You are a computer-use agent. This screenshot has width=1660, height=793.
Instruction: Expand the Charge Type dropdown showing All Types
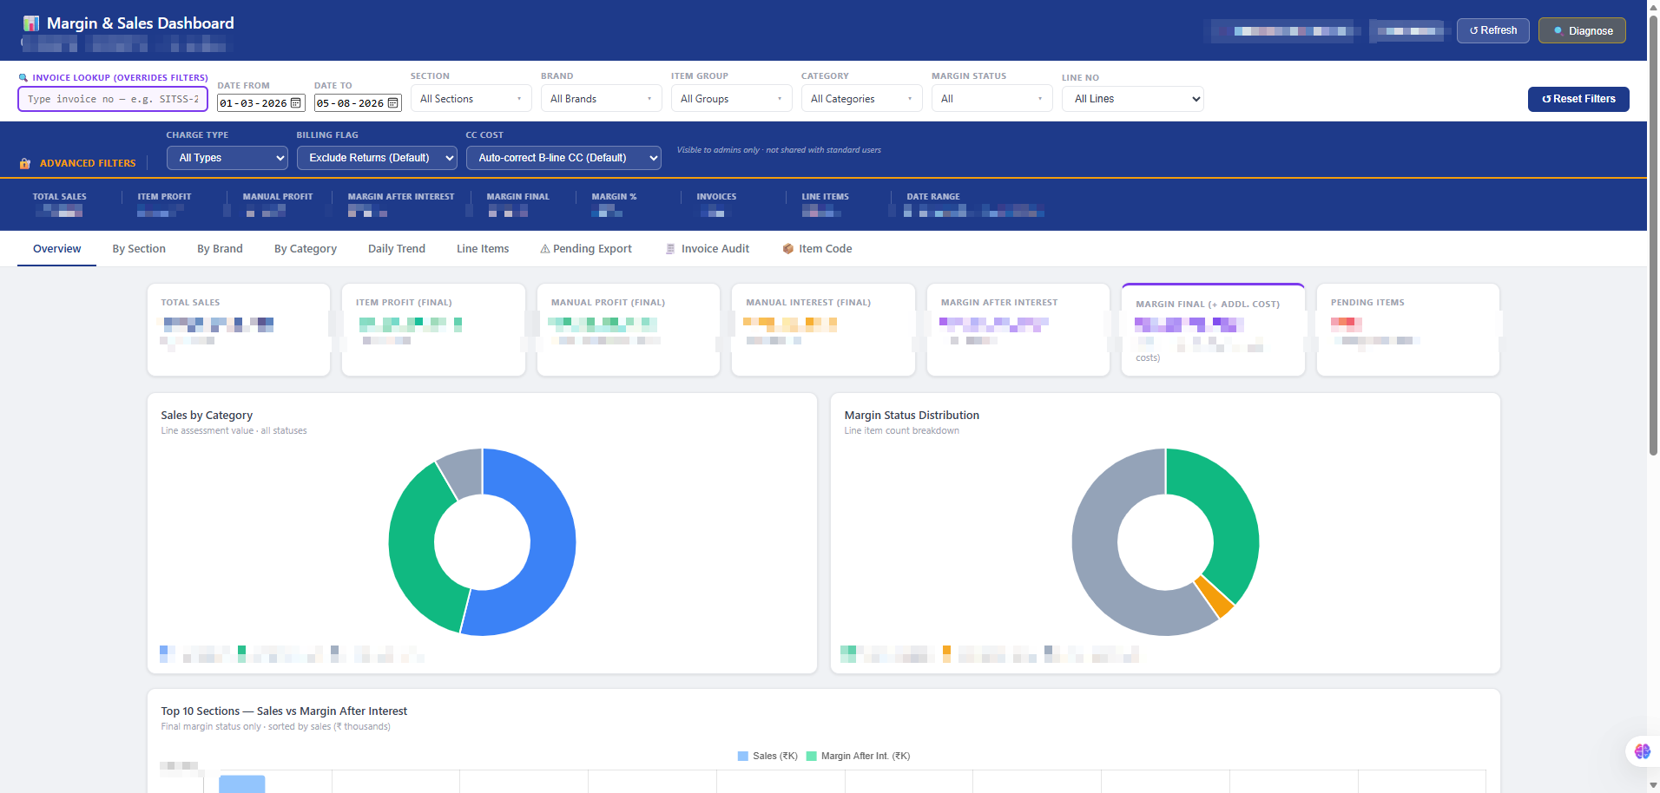227,158
